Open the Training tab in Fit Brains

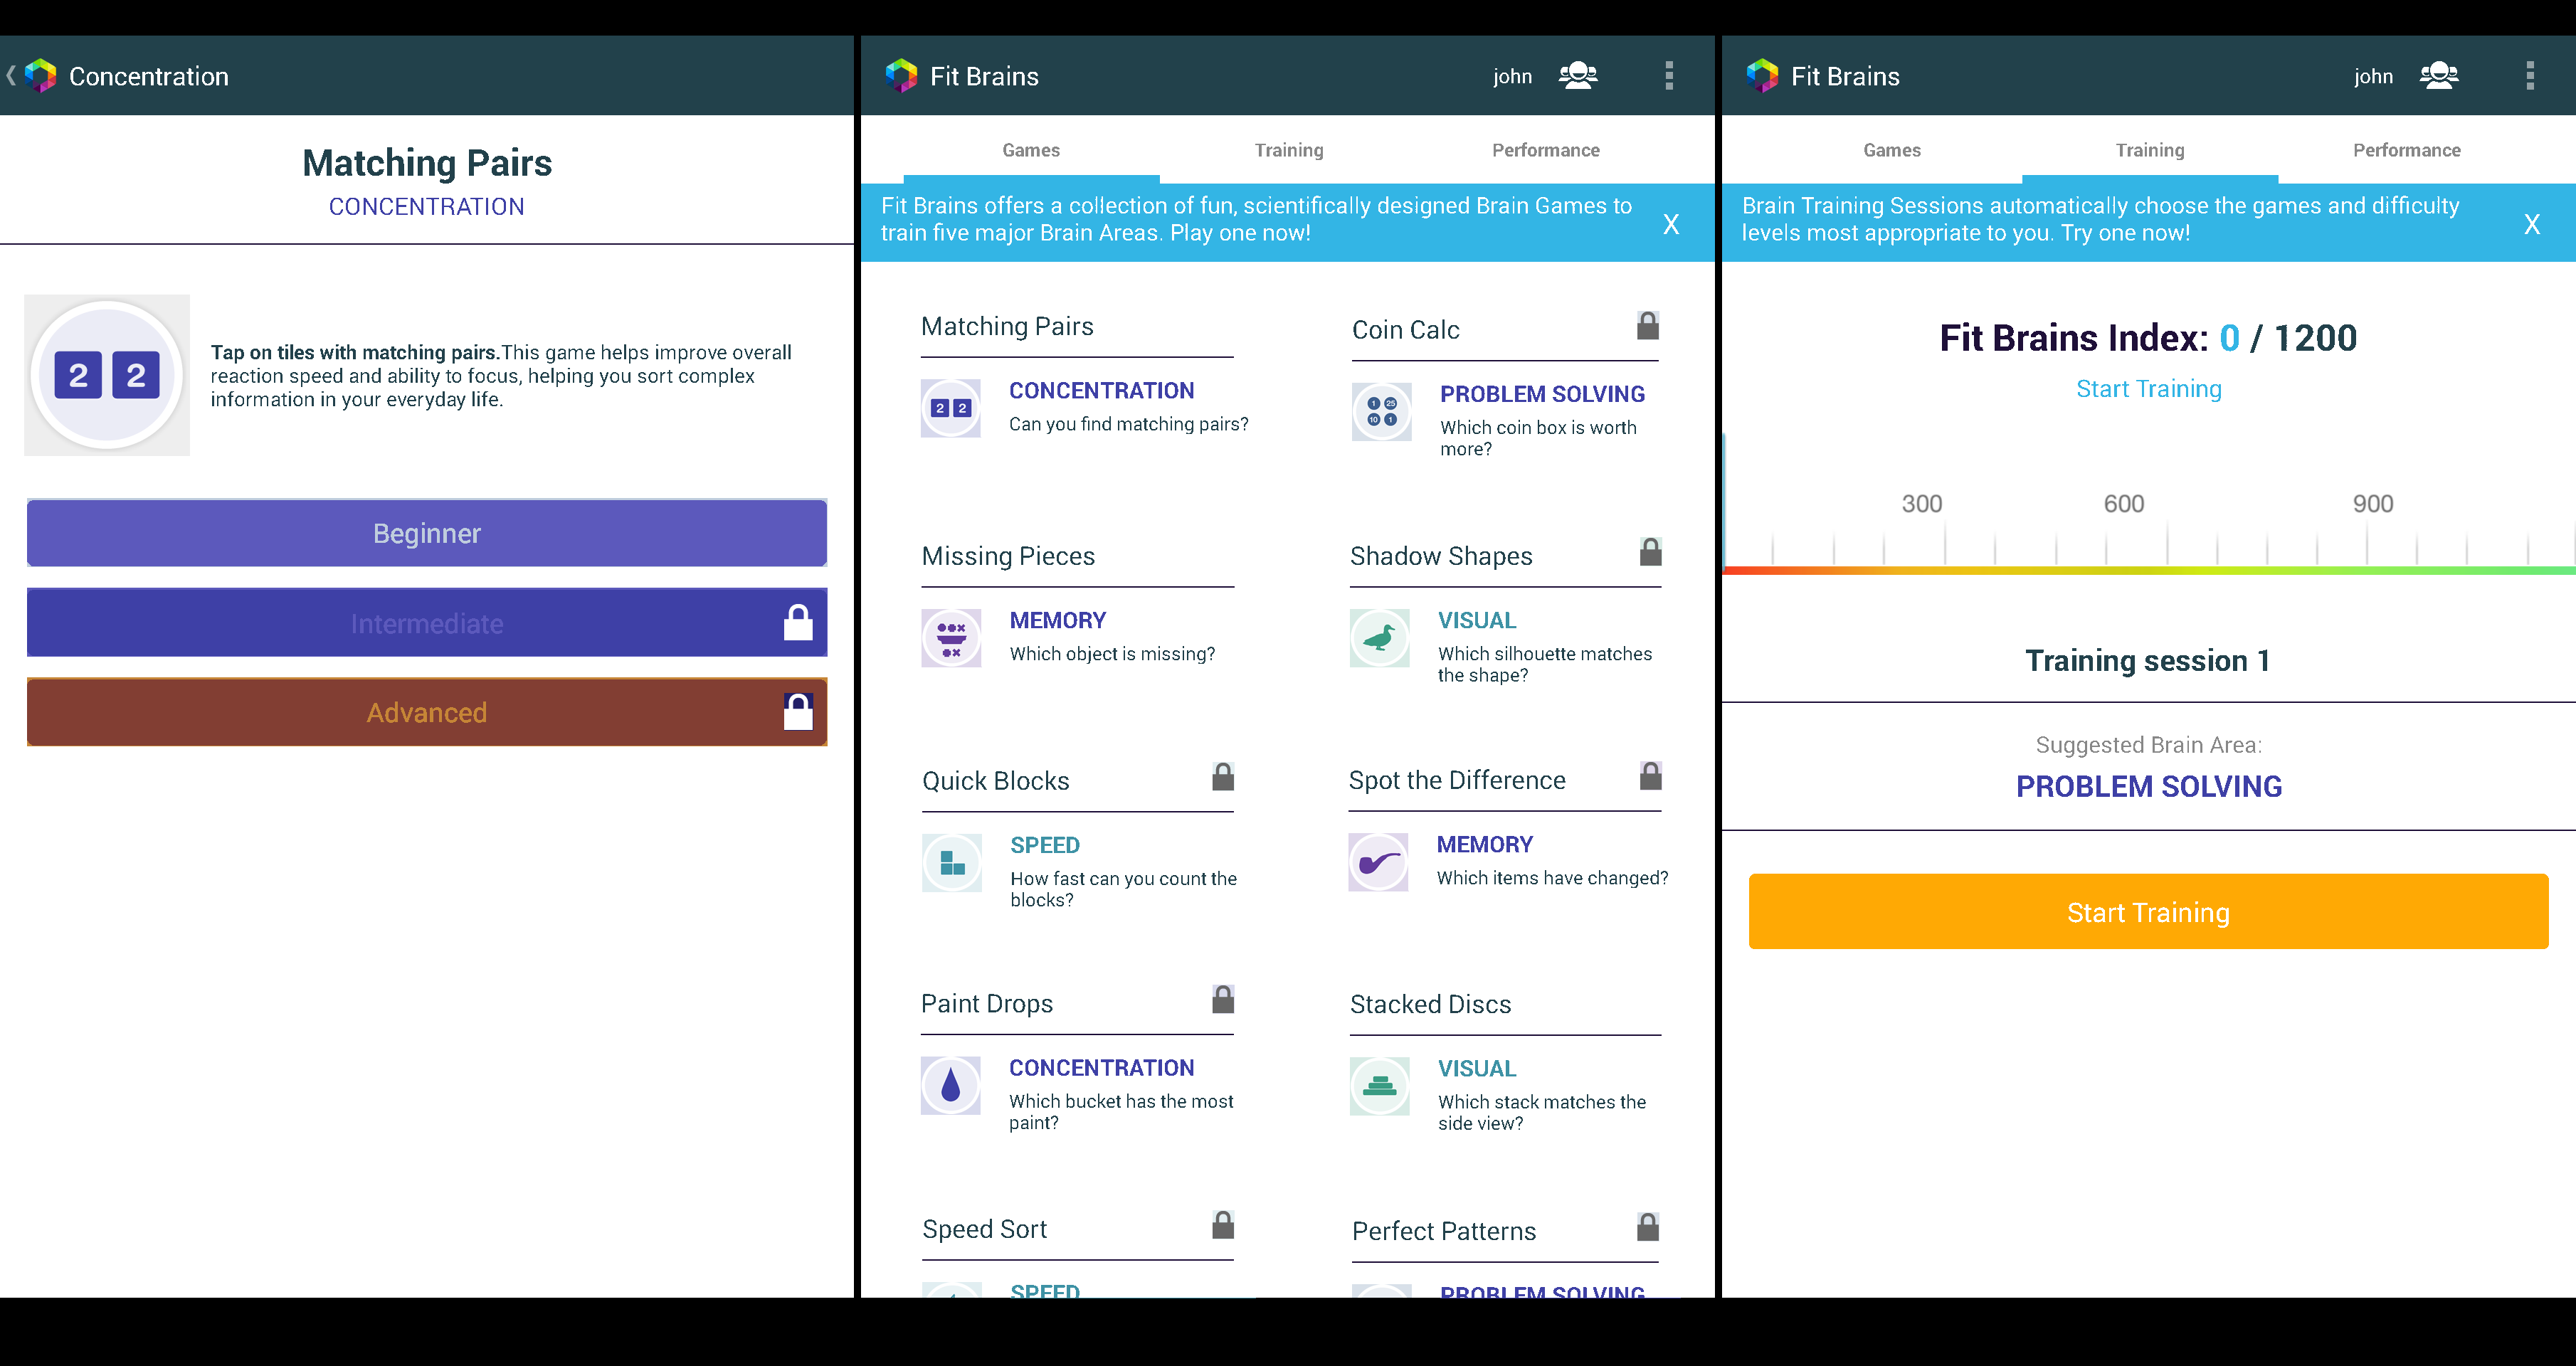coord(1288,150)
